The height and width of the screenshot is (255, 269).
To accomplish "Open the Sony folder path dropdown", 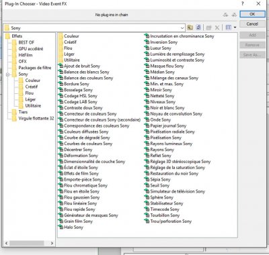I will click(x=182, y=28).
